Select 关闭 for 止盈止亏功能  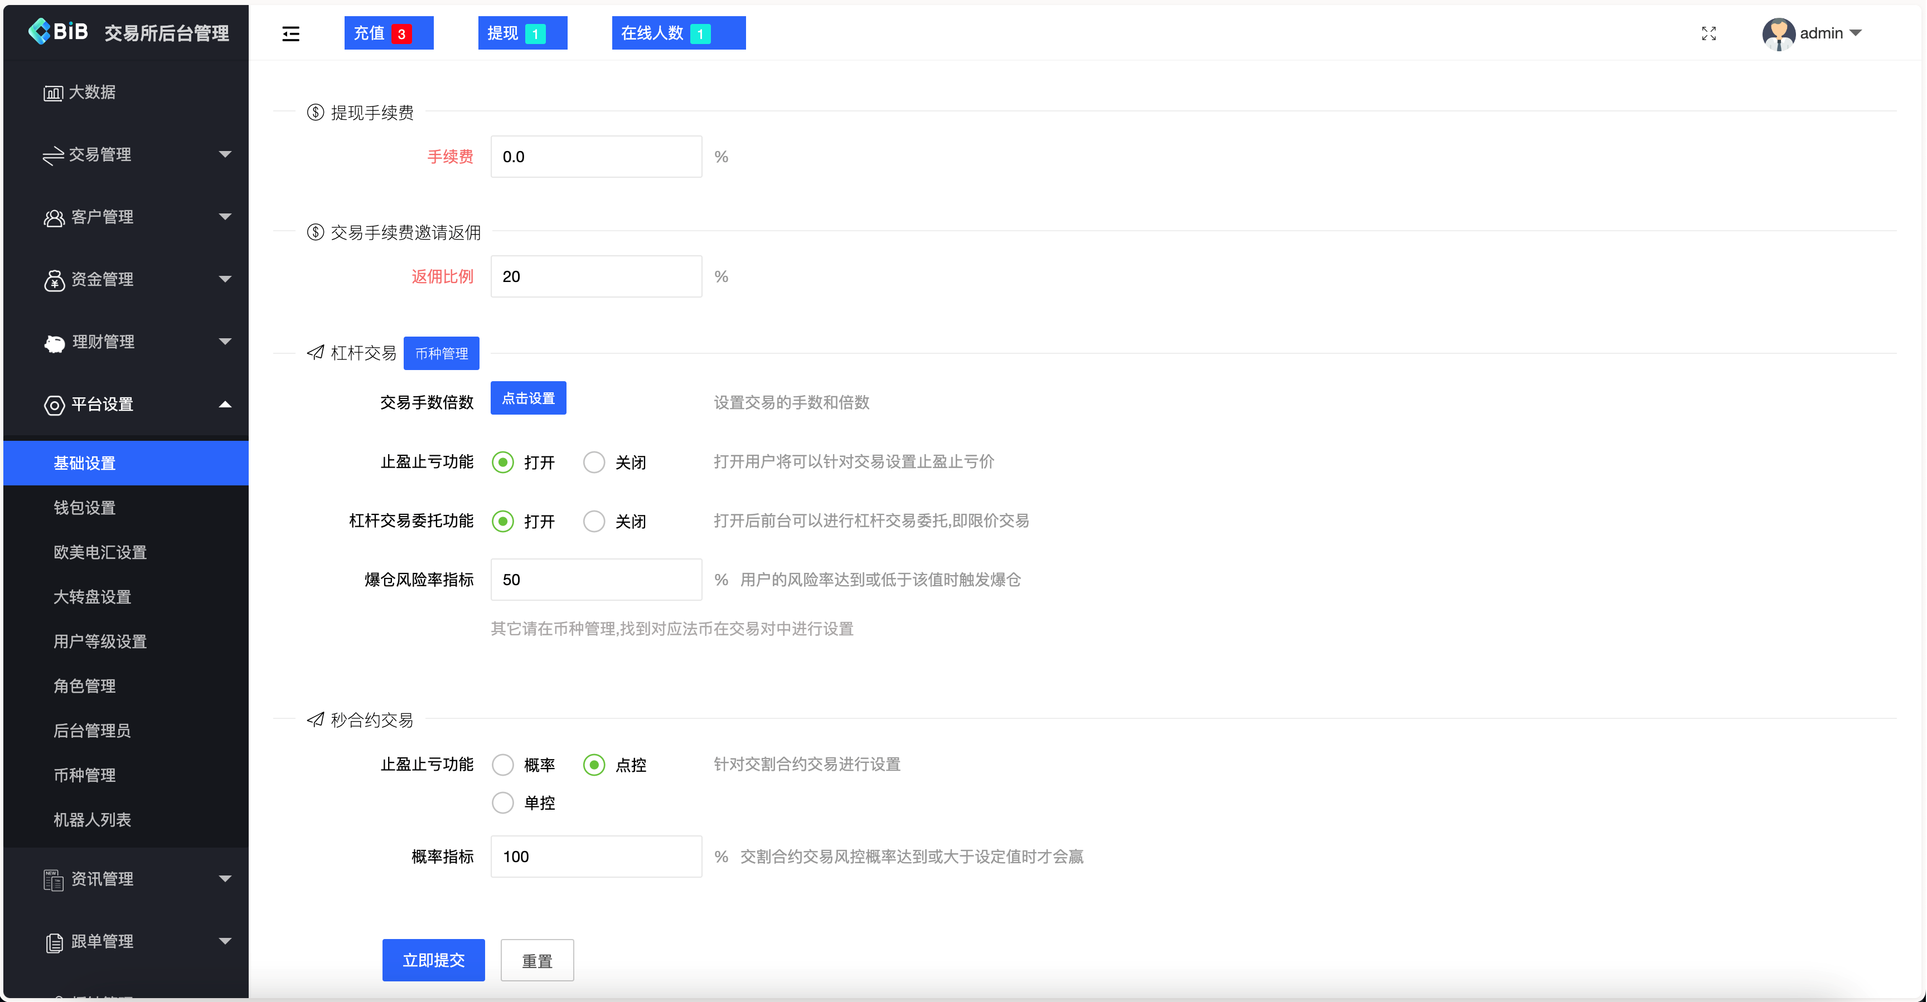[x=594, y=462]
